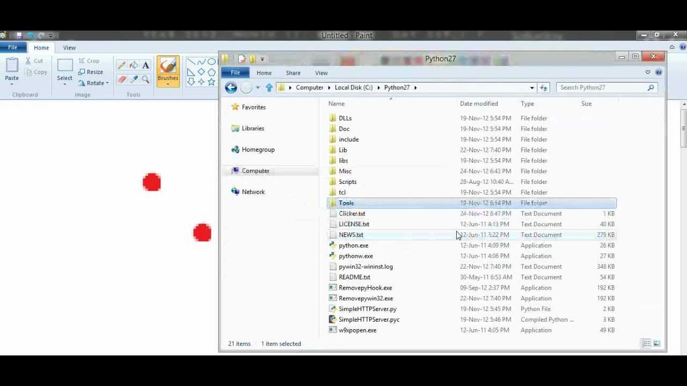Select the pywin32-wininst.log file

point(471,266)
